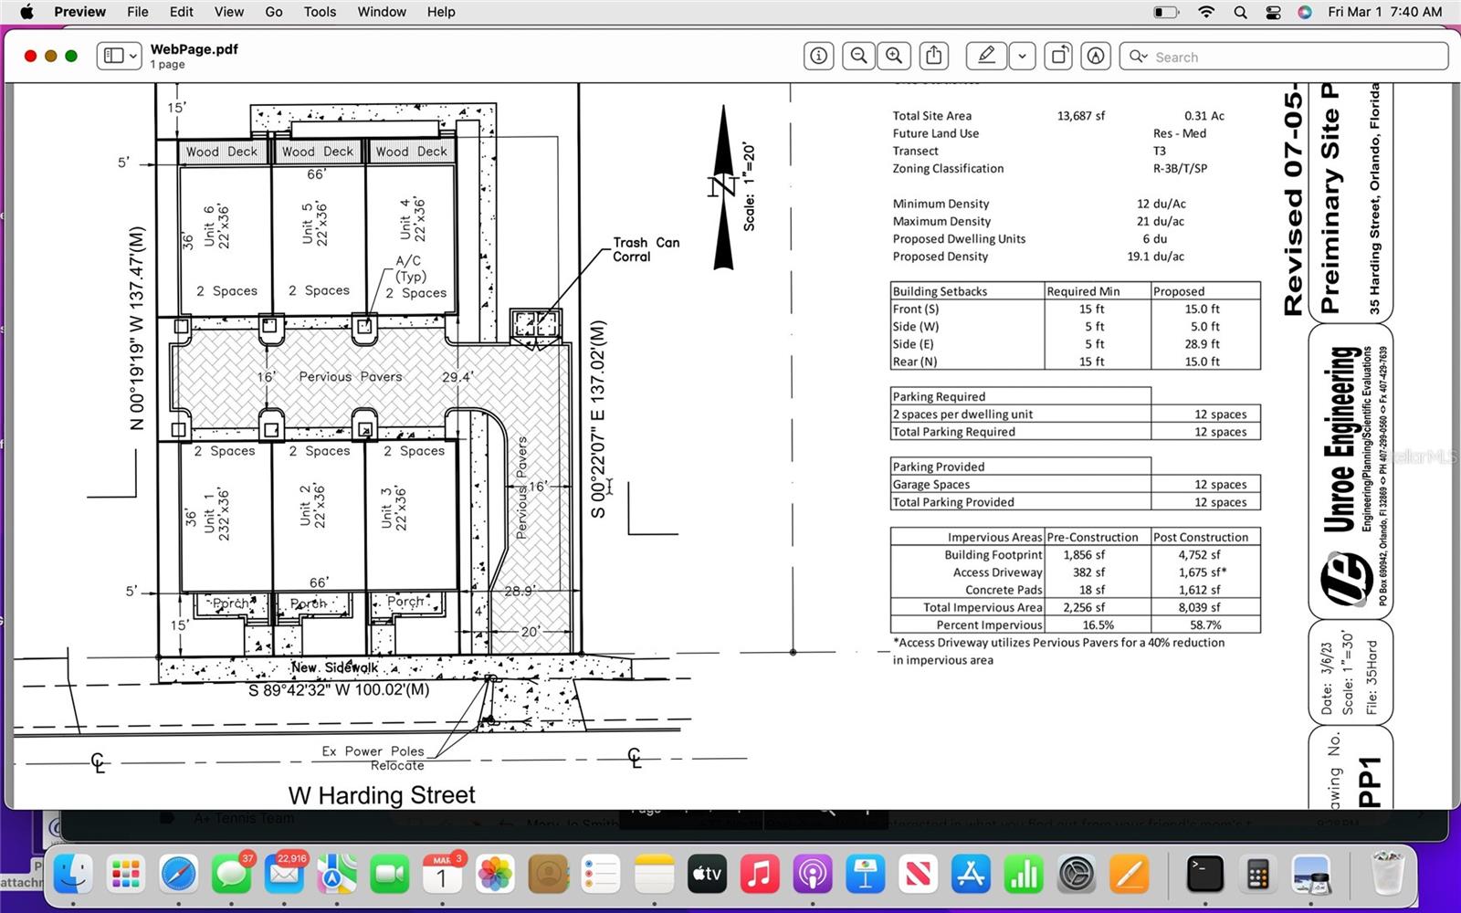Open the Wi-Fi status menu

1206,12
